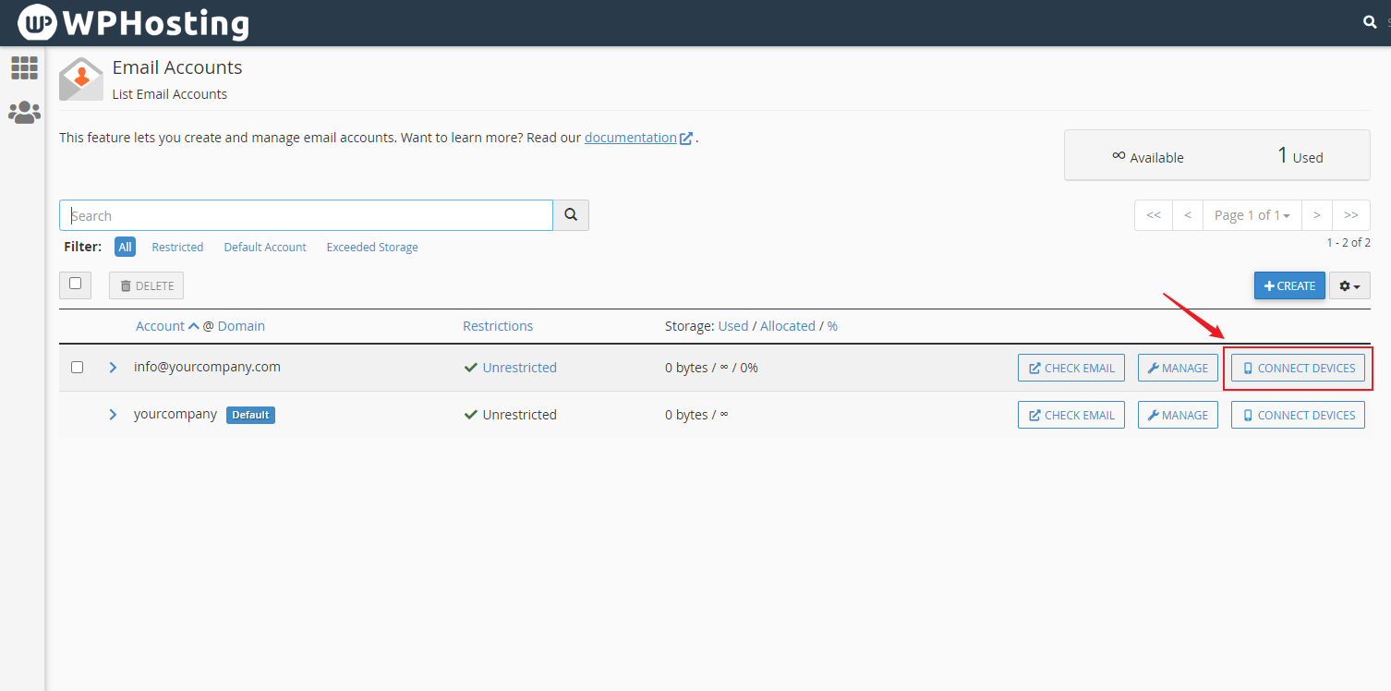Click the Email Accounts envelope icon
Viewport: 1391px width, 691px height.
click(81, 79)
